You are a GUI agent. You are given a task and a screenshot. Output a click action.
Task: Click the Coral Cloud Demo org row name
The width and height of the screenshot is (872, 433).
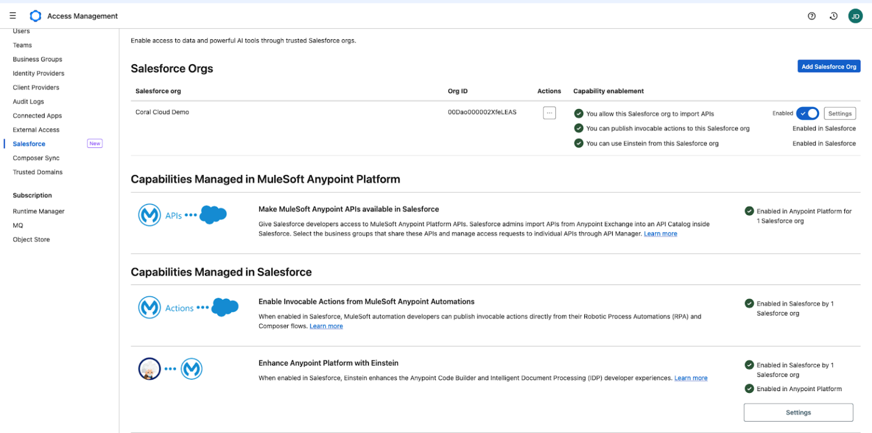(x=162, y=112)
